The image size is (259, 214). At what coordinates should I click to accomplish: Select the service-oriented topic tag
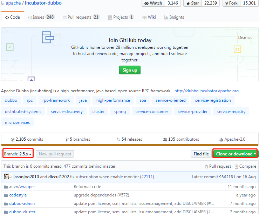[x=170, y=100]
